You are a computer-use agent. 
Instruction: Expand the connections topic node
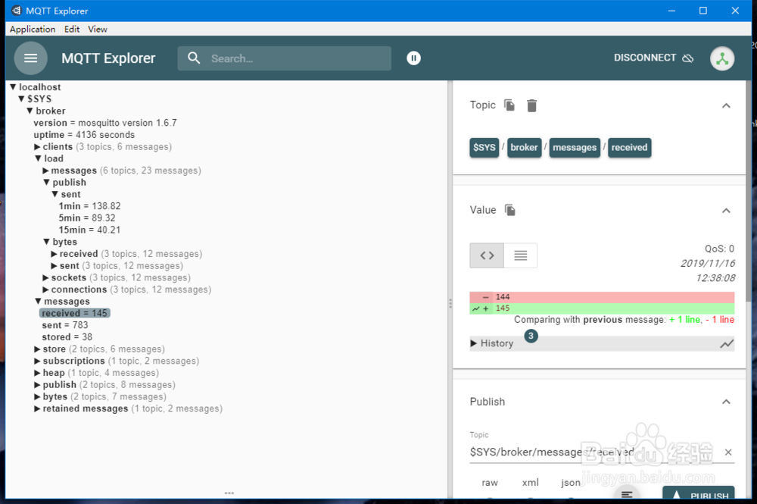(45, 290)
